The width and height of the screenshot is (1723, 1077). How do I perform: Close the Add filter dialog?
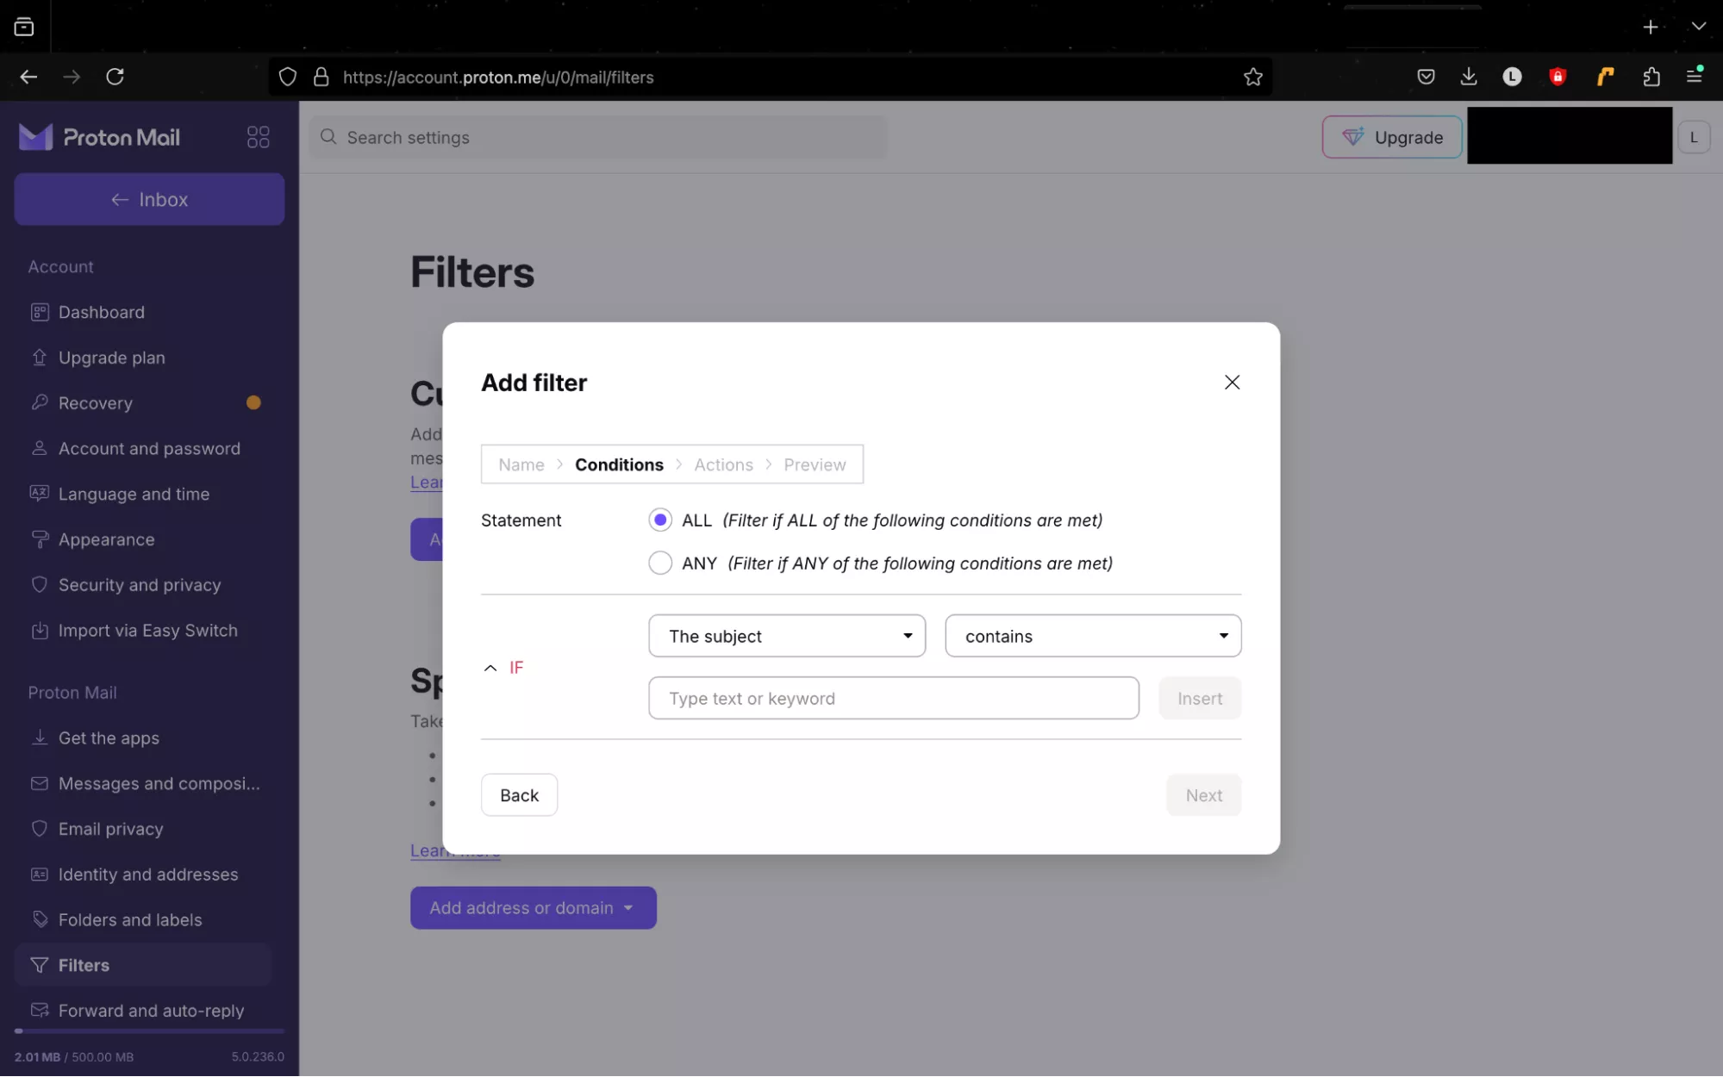click(1232, 382)
